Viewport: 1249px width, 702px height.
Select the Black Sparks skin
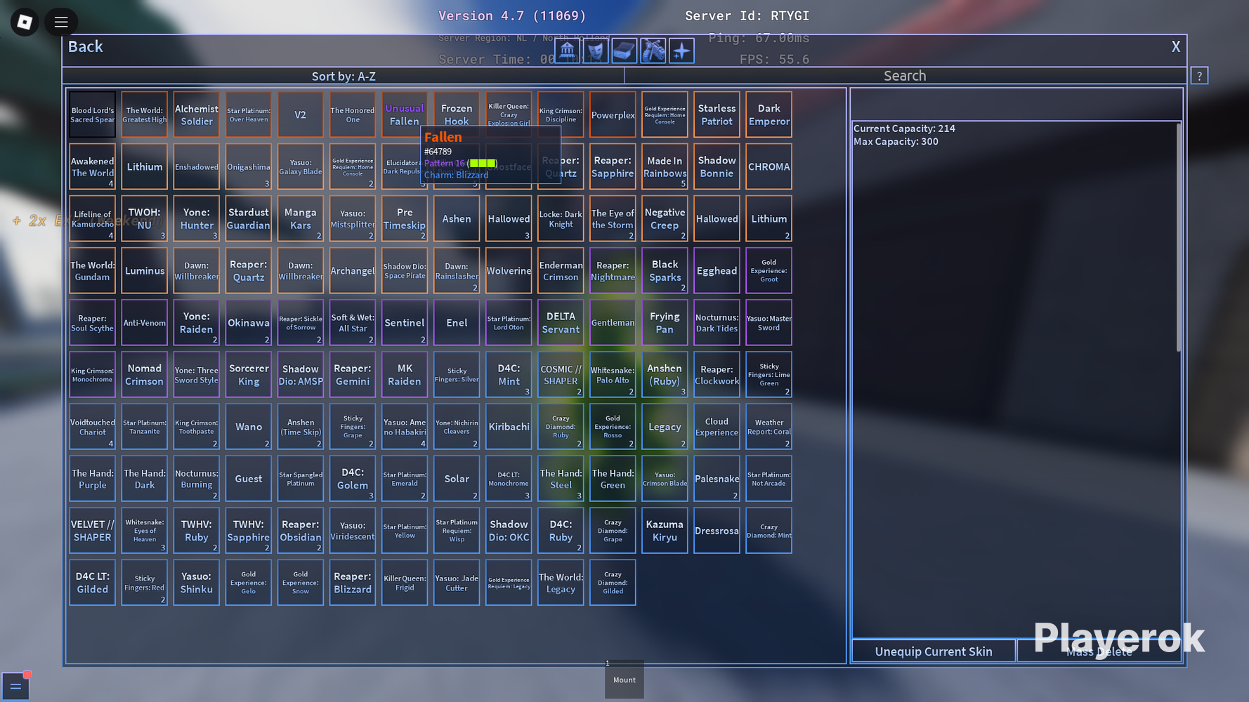(x=665, y=270)
